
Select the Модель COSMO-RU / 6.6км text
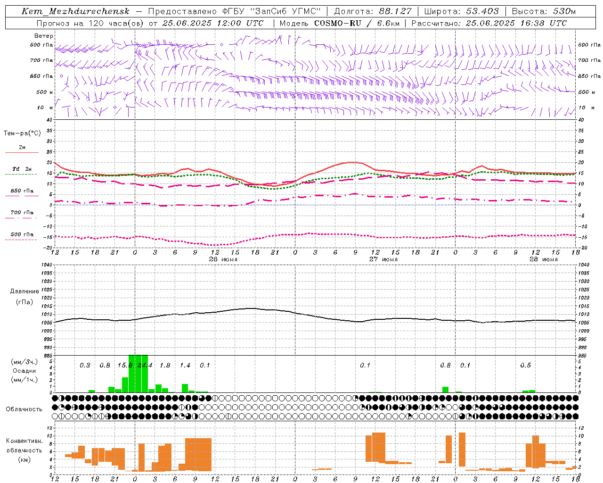[340, 23]
